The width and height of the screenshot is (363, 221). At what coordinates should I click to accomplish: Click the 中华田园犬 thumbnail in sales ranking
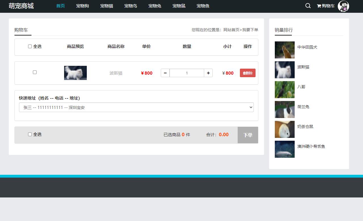click(284, 50)
